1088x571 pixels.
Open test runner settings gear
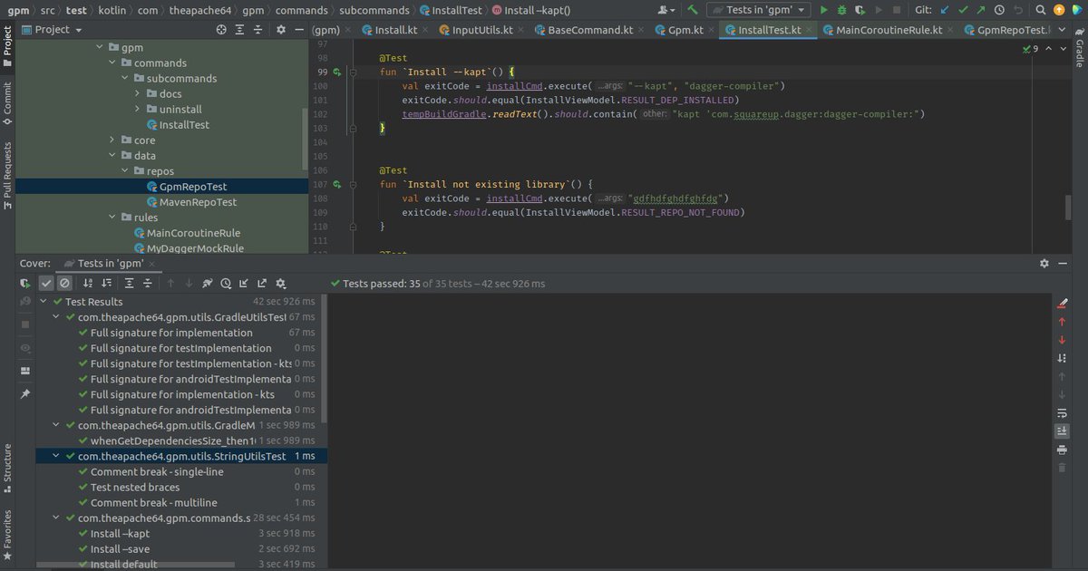click(281, 284)
